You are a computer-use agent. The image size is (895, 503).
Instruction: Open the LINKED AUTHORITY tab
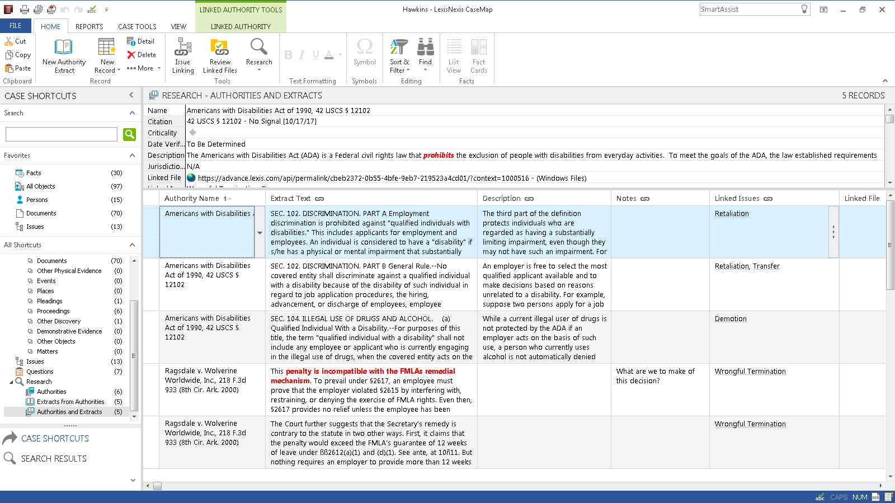[241, 26]
